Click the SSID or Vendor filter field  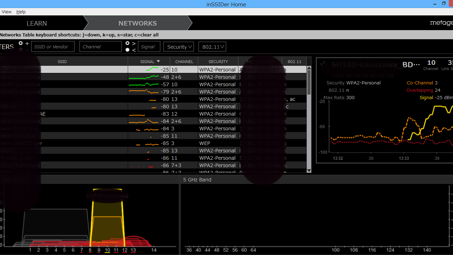tap(53, 47)
